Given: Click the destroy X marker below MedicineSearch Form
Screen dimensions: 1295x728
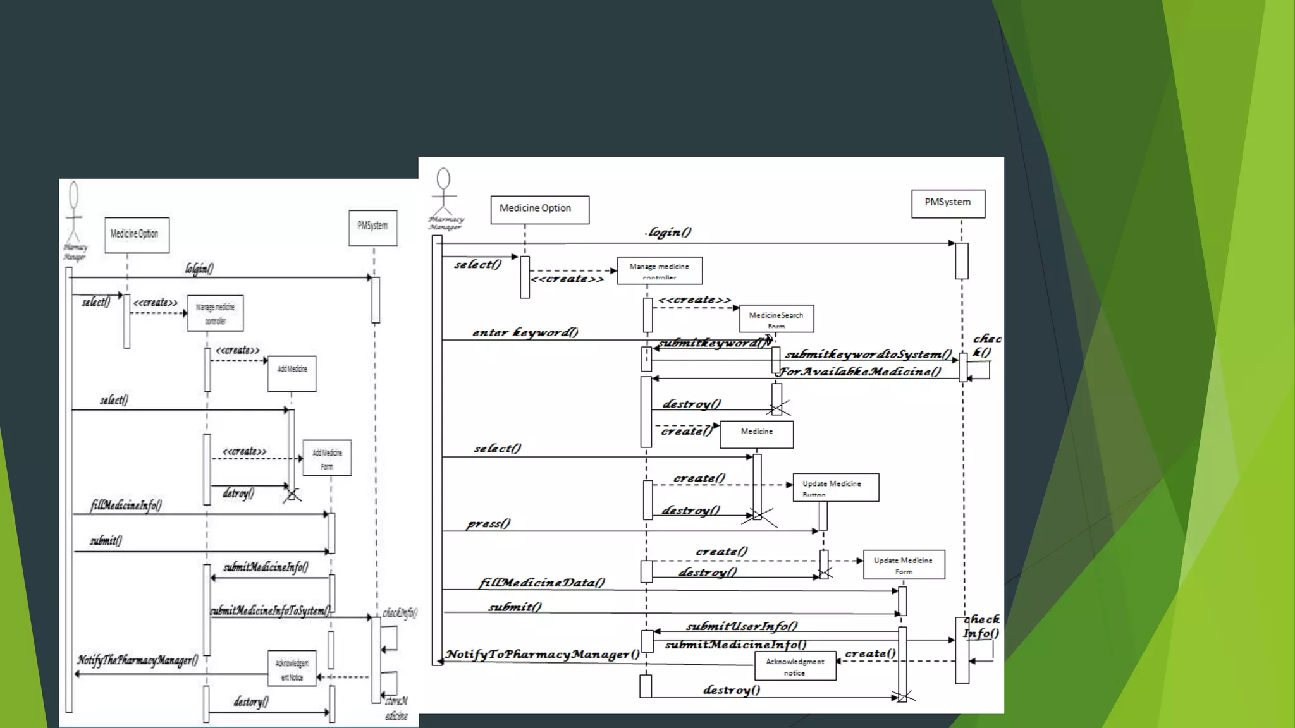Looking at the screenshot, I should [x=778, y=408].
